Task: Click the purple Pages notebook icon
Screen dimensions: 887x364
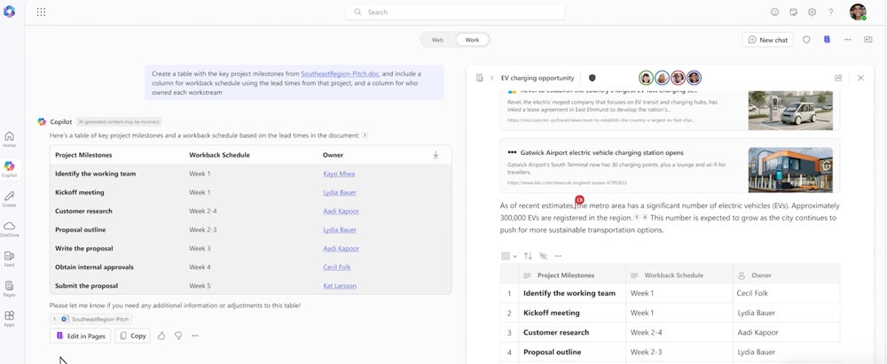Action: coord(827,40)
